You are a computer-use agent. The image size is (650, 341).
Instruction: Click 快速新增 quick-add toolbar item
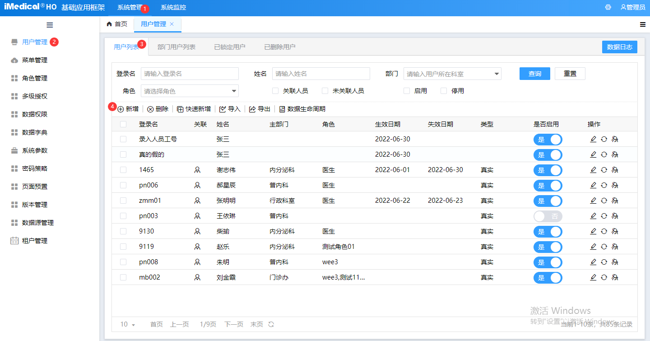point(194,109)
